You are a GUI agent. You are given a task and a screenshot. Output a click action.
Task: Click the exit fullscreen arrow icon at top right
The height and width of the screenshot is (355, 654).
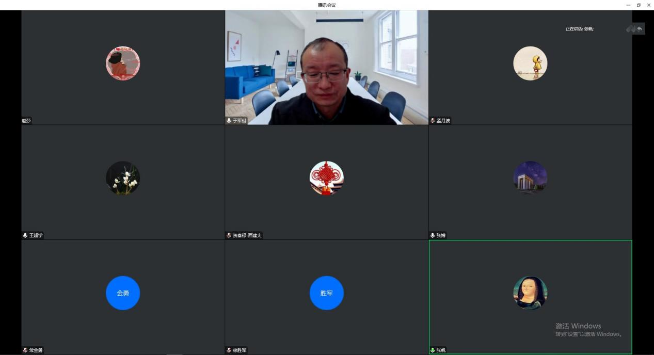tap(640, 29)
